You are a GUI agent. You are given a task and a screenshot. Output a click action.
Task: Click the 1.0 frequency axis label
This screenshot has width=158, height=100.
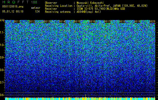[x=2, y=45]
